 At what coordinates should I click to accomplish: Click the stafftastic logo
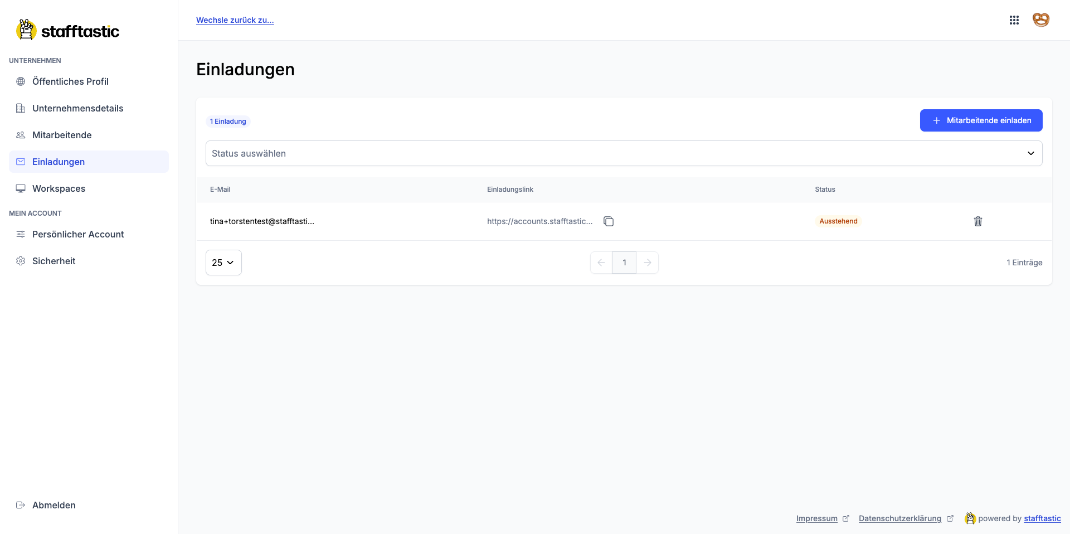coord(68,31)
